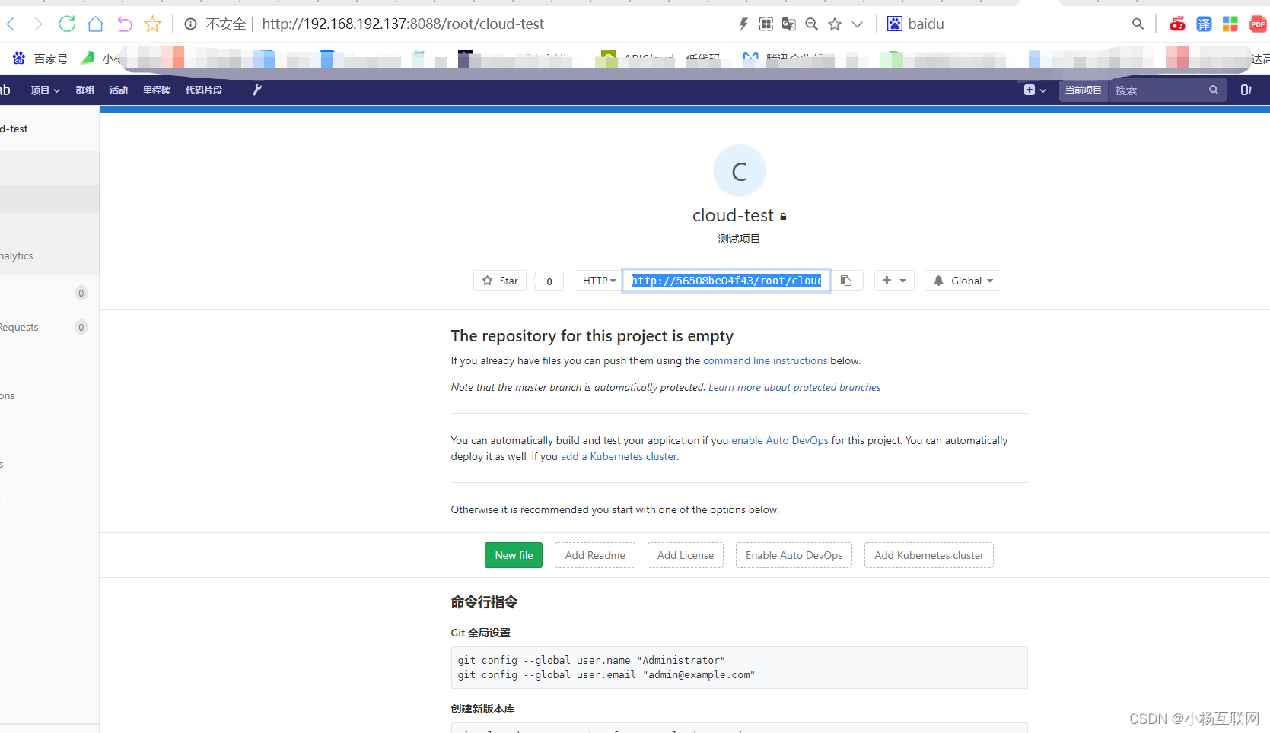Click the translate extension icon in the toolbar
The width and height of the screenshot is (1270, 733).
pyautogui.click(x=1204, y=24)
